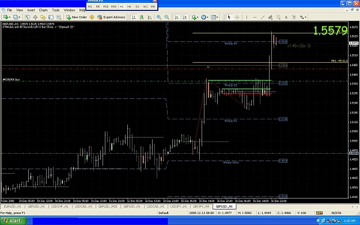Select the Vertical Line drawing tool

pos(247,17)
